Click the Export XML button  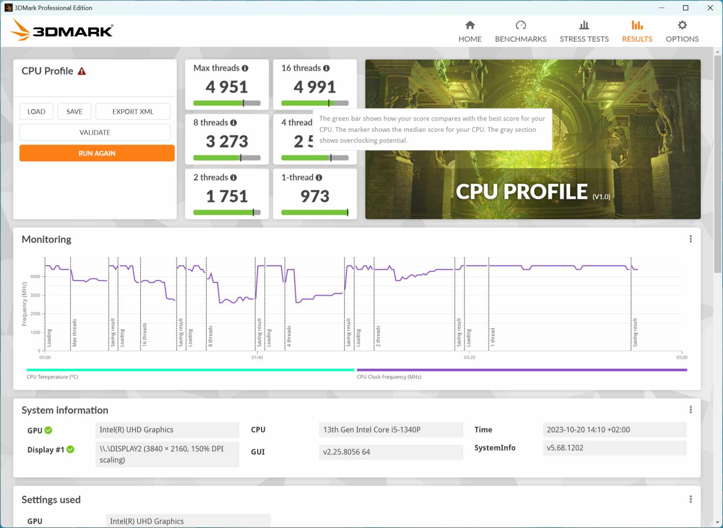pyautogui.click(x=133, y=112)
